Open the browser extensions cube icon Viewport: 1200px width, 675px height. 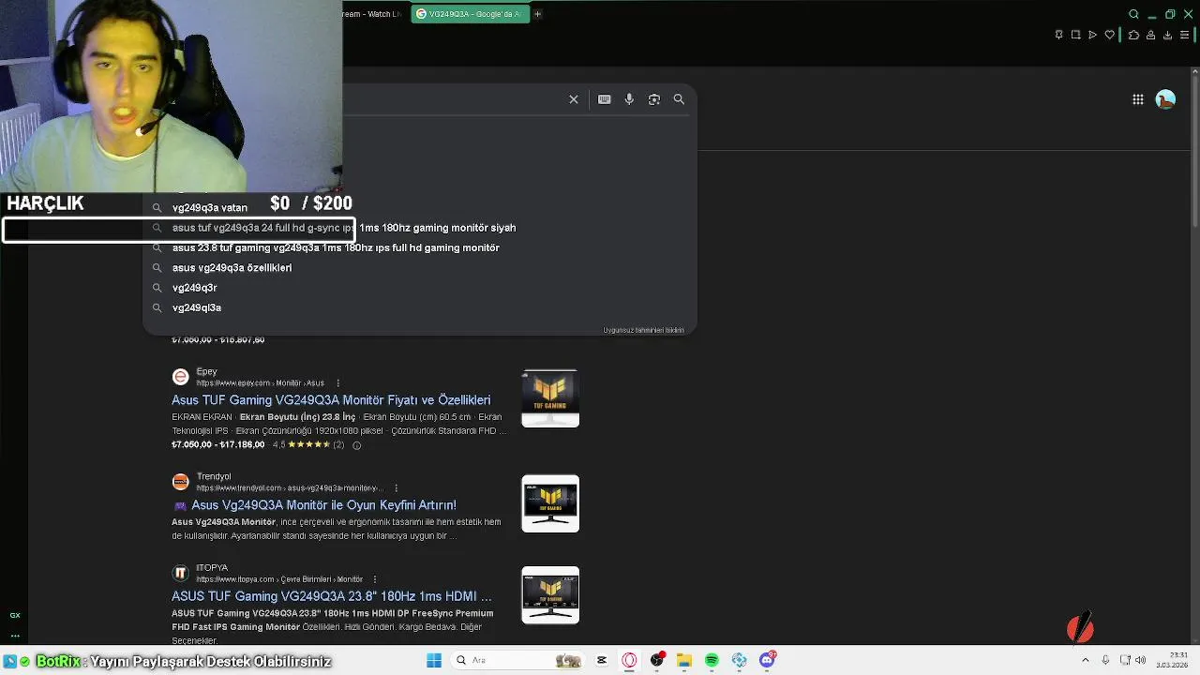coord(1133,35)
